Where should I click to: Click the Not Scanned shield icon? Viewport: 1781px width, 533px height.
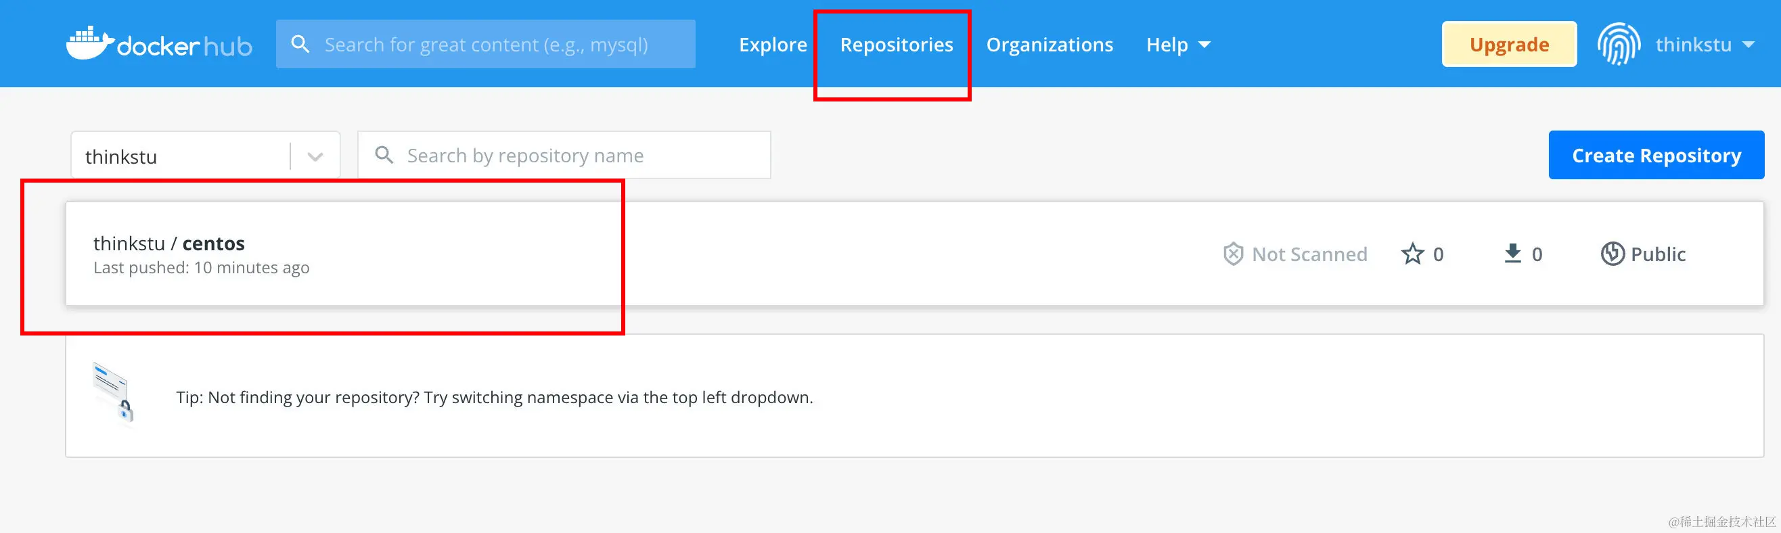[1233, 254]
